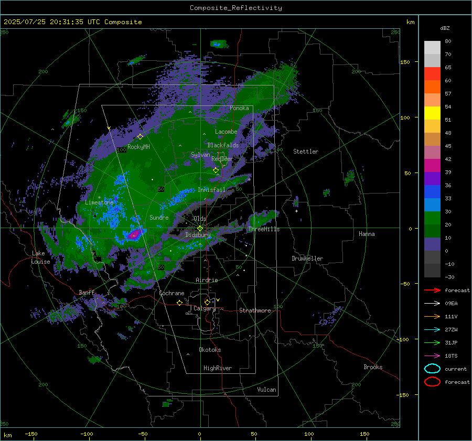Click the yellow diamond marker at Calgary
This screenshot has width=472, height=441.
[207, 302]
